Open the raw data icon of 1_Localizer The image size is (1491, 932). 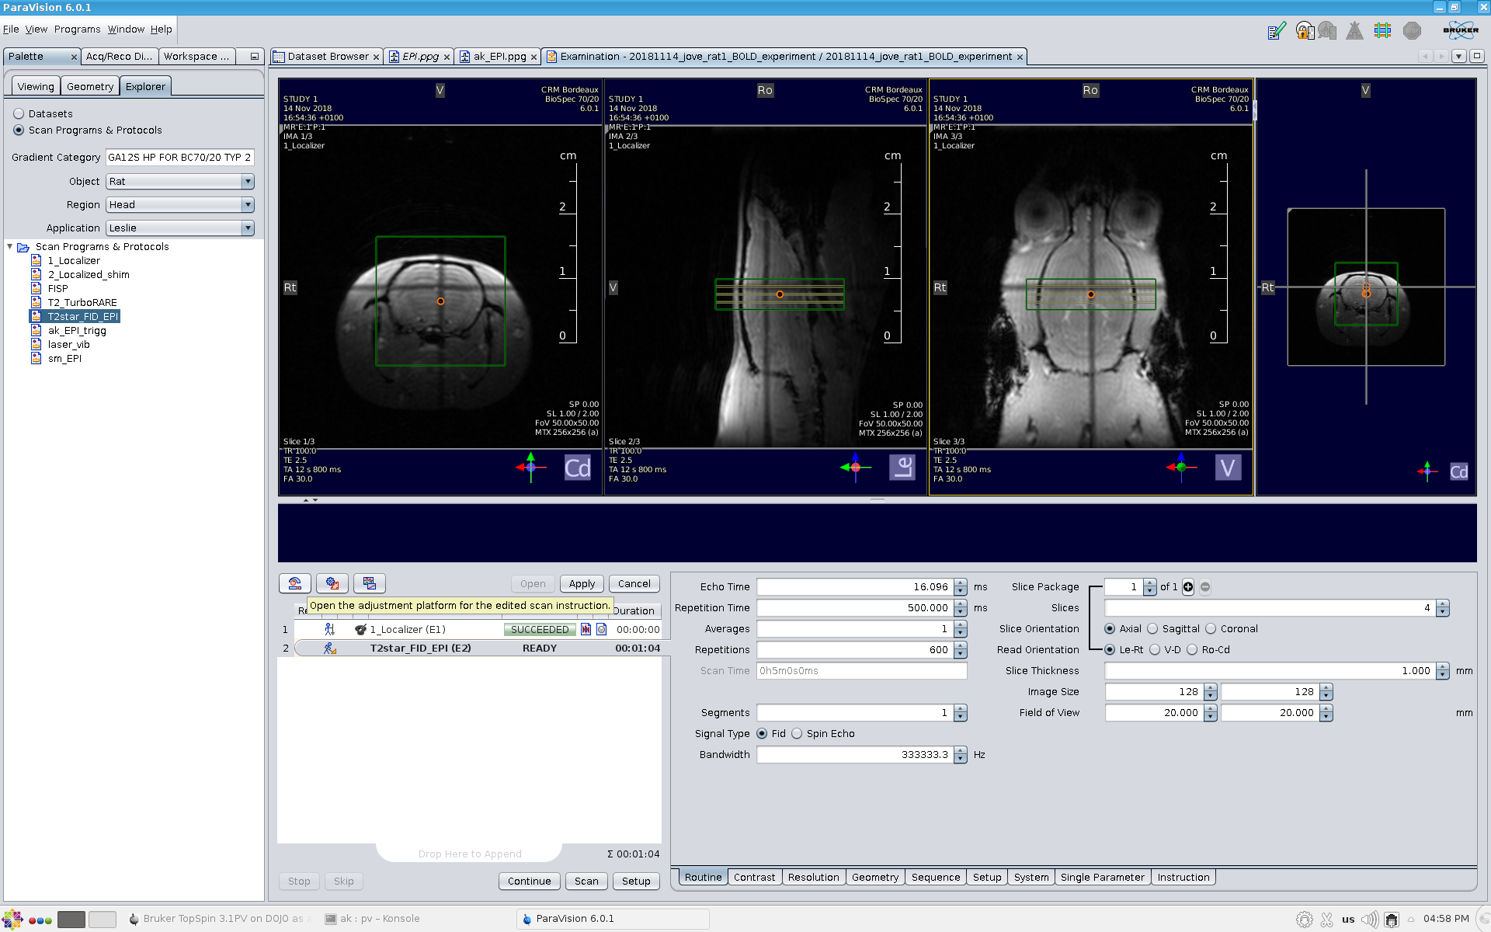click(x=586, y=630)
